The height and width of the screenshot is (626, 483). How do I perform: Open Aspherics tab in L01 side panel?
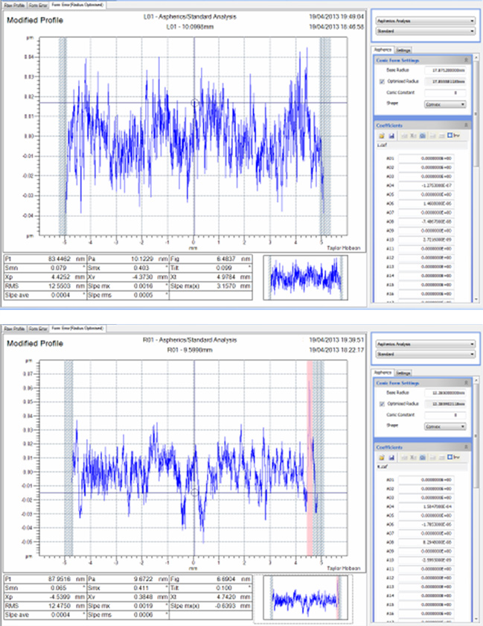click(383, 49)
